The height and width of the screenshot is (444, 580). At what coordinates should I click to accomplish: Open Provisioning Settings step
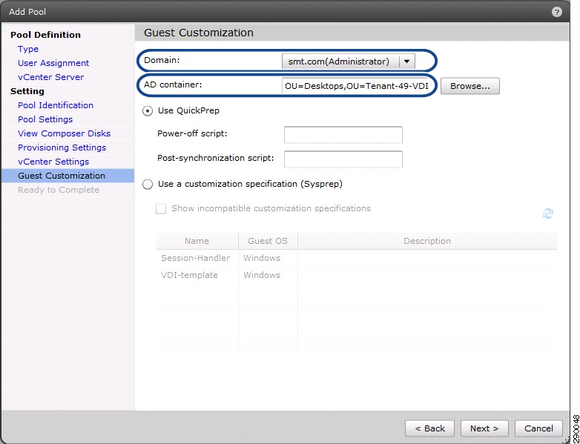point(62,148)
